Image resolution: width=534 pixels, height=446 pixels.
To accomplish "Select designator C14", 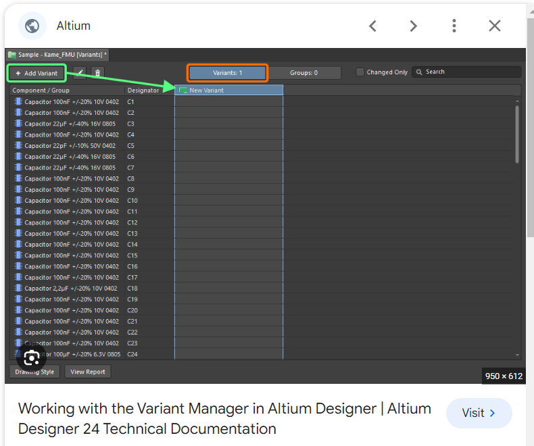I will [x=132, y=245].
